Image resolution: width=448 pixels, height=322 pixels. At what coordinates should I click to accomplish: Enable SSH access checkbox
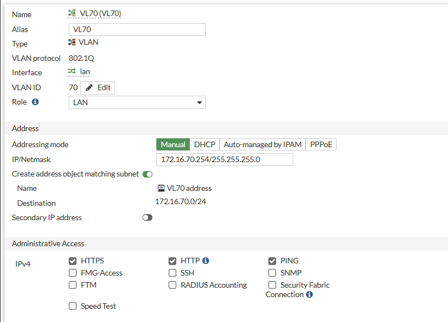(x=172, y=273)
